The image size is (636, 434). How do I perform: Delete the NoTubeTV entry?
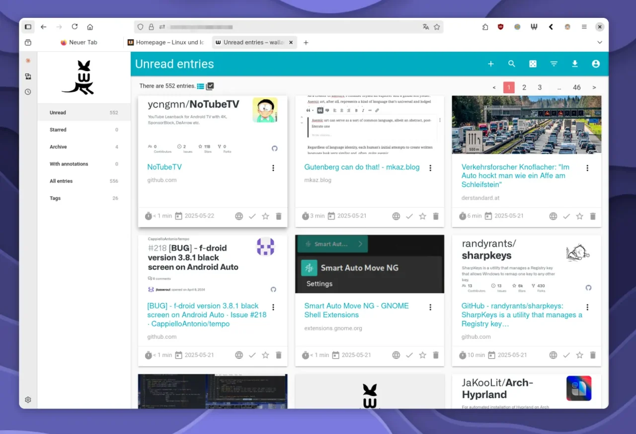point(279,216)
